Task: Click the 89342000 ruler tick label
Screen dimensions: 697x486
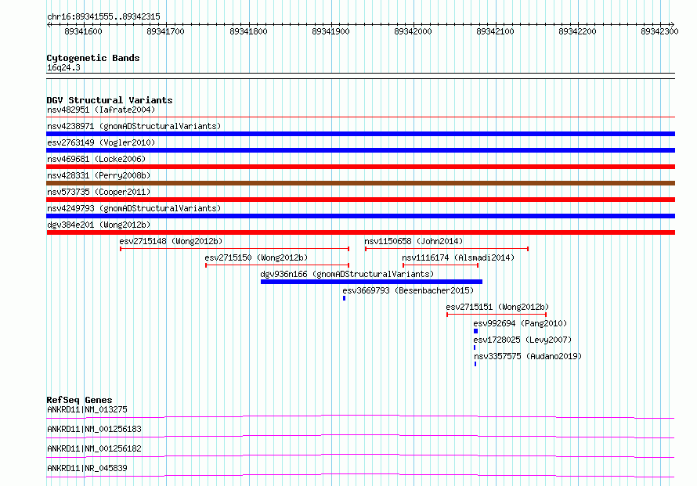Action: pyautogui.click(x=413, y=31)
